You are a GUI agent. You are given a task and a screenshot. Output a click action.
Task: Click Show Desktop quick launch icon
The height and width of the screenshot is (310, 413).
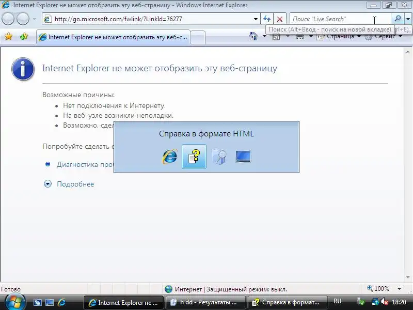49,302
